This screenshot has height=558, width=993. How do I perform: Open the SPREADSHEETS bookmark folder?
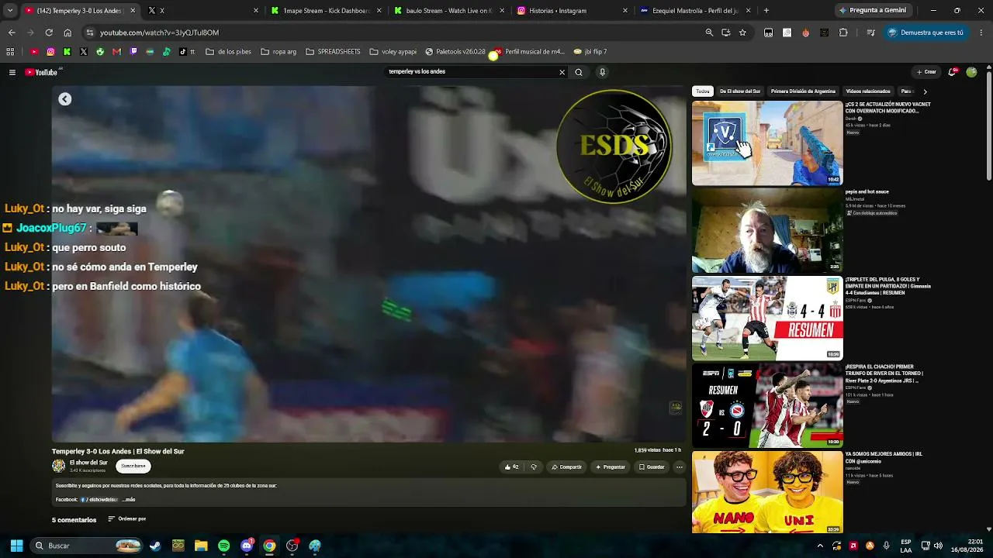[333, 52]
